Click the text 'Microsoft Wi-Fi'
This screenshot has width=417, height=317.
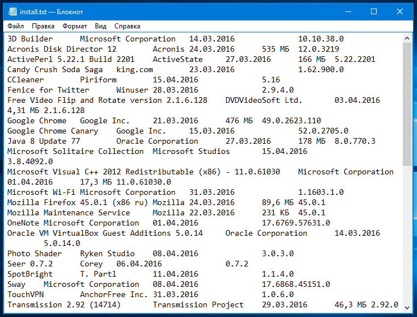41,192
